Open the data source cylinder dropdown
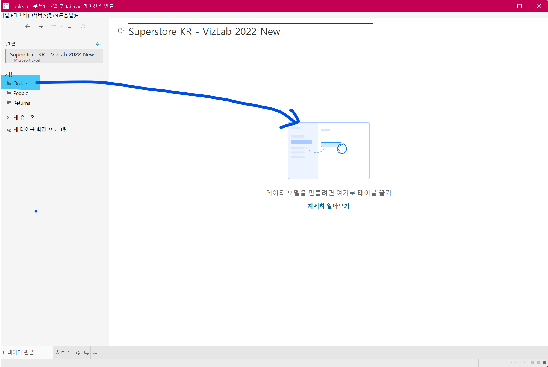548x367 pixels. coord(121,31)
